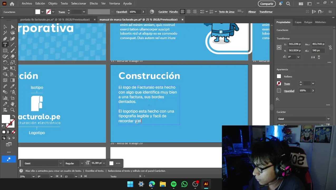Open Edit Toolbar three dots
Viewport: 336px width, 190px height.
click(x=9, y=152)
